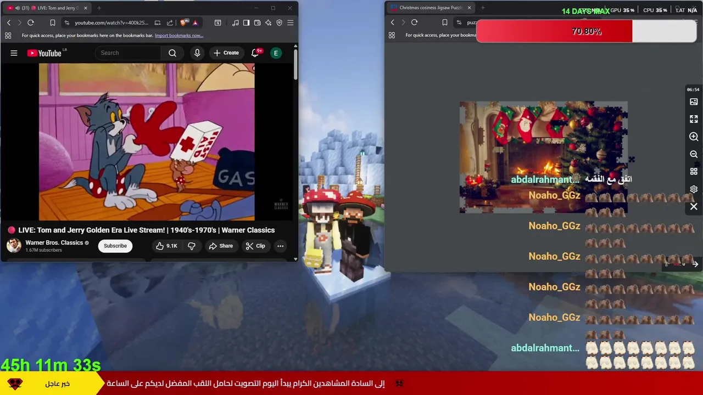The width and height of the screenshot is (703, 395).
Task: Reload the YouTube page
Action: pos(31,22)
